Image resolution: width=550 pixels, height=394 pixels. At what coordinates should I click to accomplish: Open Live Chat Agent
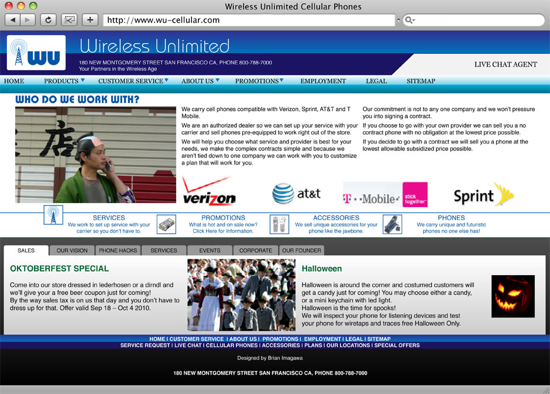click(506, 64)
